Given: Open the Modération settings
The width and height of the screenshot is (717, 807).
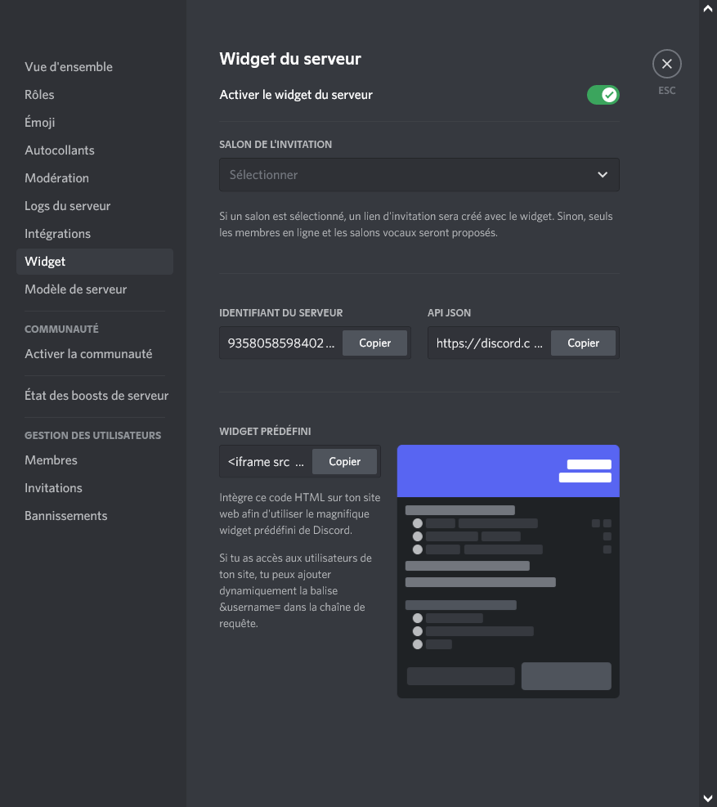Looking at the screenshot, I should [x=56, y=178].
